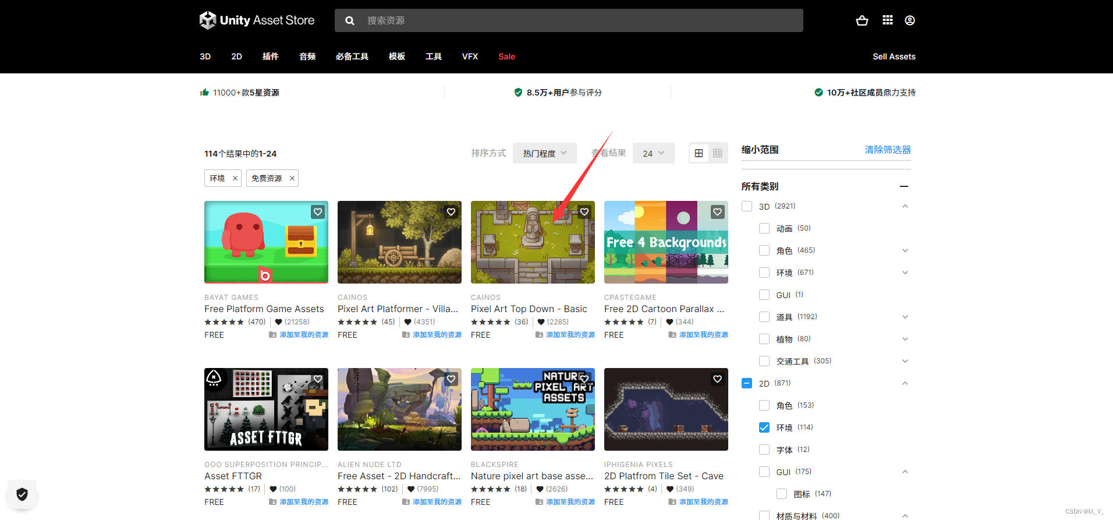
Task: Open the 音频 navigation menu
Action: click(307, 56)
